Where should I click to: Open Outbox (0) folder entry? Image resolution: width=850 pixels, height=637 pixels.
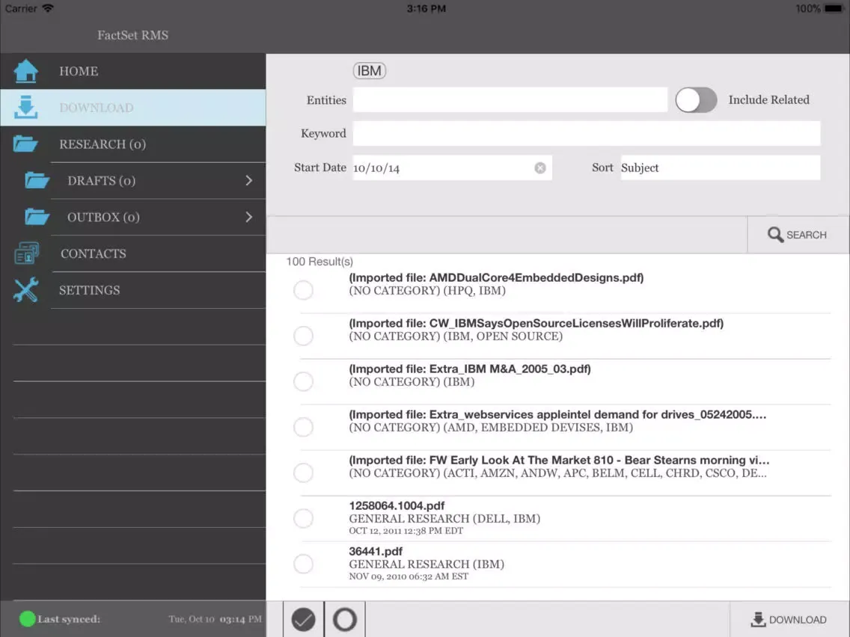pos(133,217)
